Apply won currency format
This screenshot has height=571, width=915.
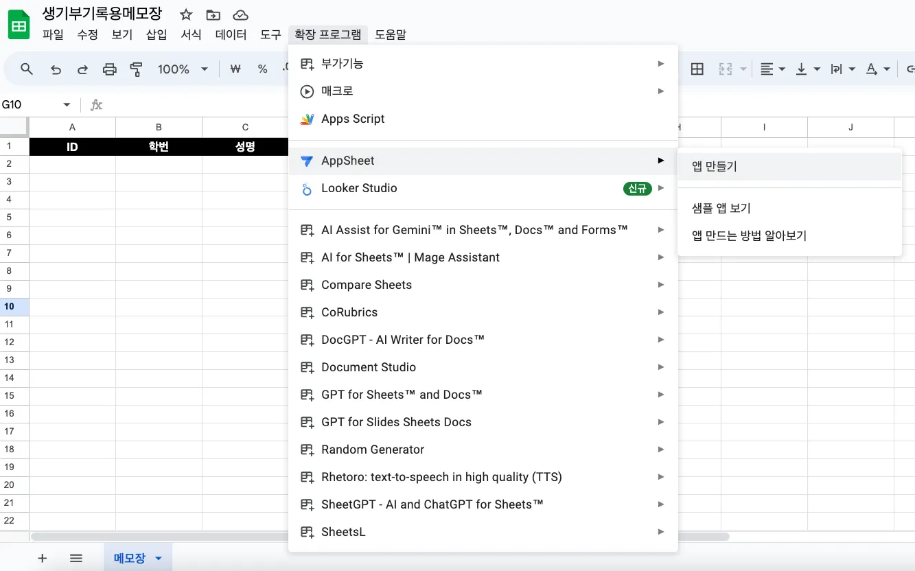tap(236, 69)
